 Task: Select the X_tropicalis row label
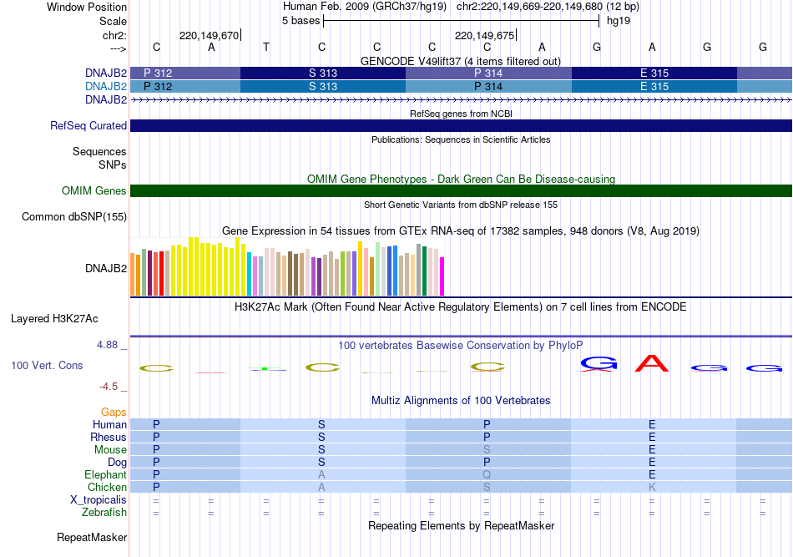(98, 500)
